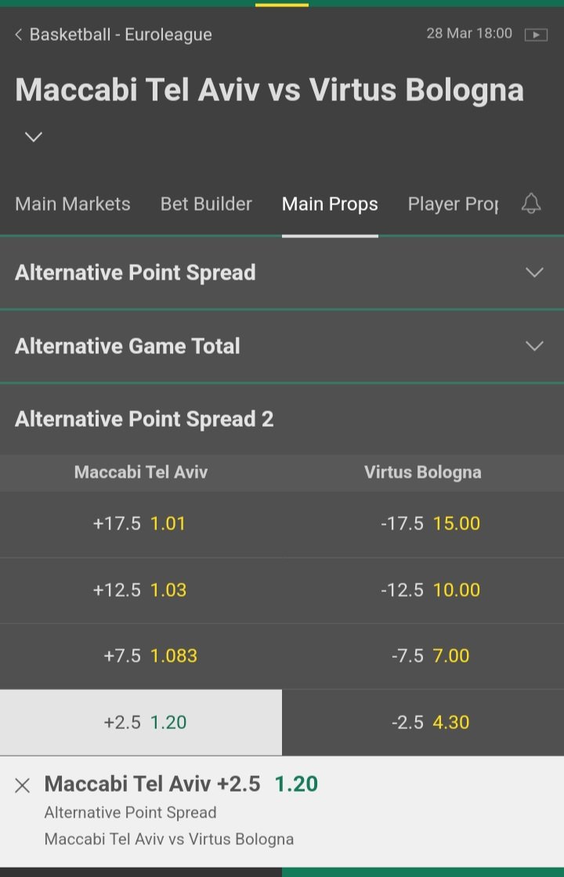Pick Maccabi Tel Aviv +12.5 at 1.03
Image resolution: width=564 pixels, height=877 pixels.
(140, 590)
